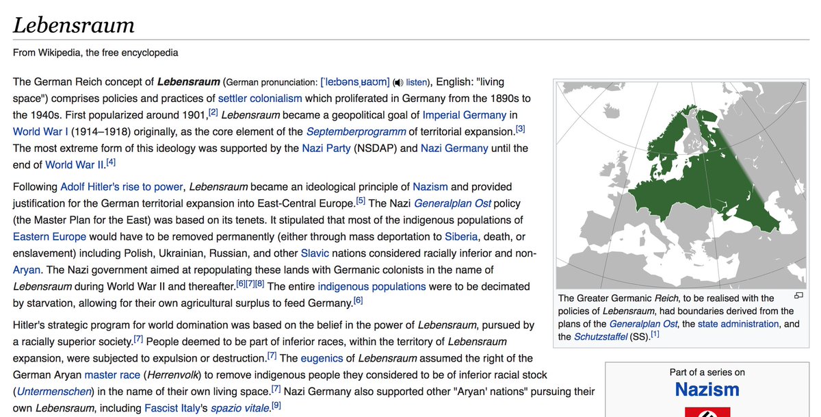Follow the 'Nazi Germany' link
This screenshot has height=417, width=821.
(x=454, y=148)
